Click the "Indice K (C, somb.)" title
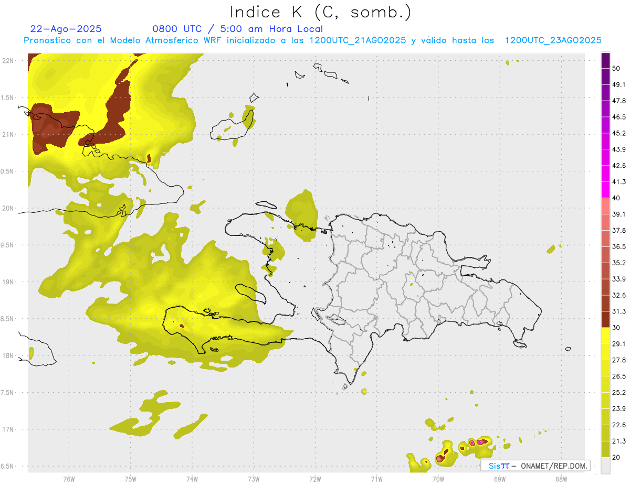The image size is (630, 486). pos(321,12)
